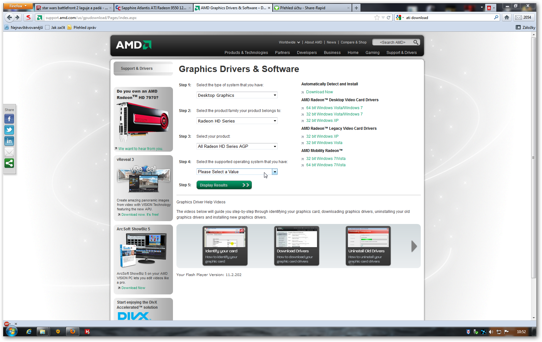Show next help videos with arrow
542x342 pixels.
tap(414, 246)
